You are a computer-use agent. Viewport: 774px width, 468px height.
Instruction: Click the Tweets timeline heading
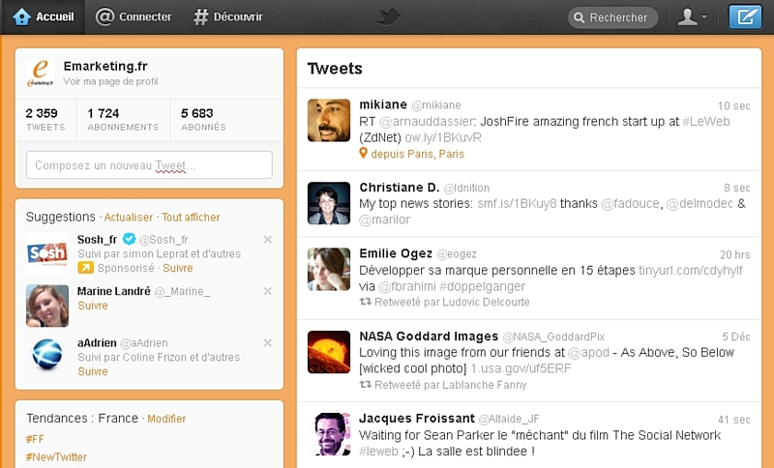click(335, 69)
